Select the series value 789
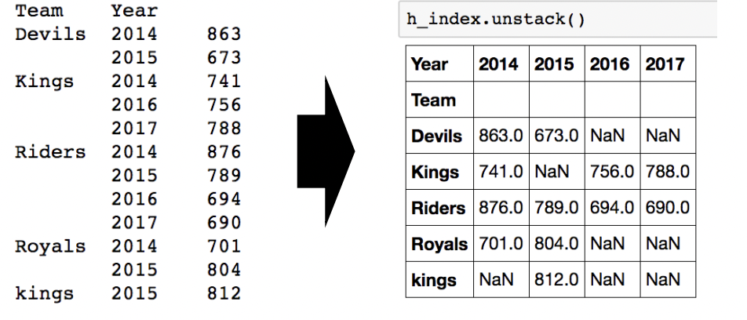Screen dimensions: 747x320 [x=224, y=176]
